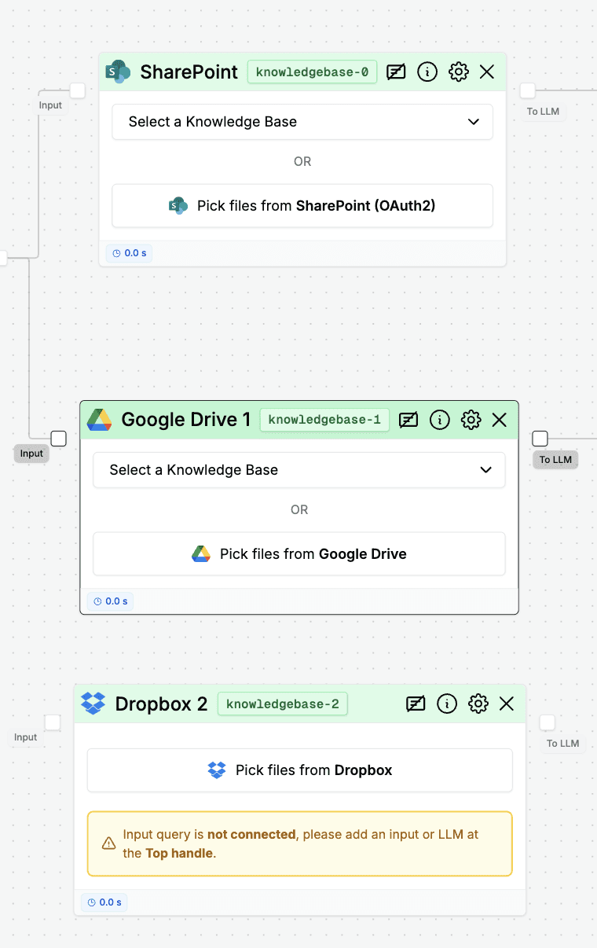Open the Dropbox 2 note icon
The image size is (597, 948).
click(416, 704)
